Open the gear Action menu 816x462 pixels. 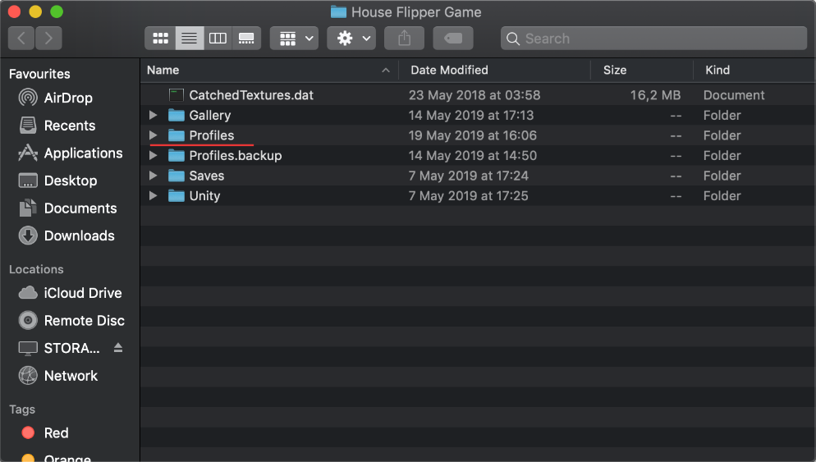point(351,39)
